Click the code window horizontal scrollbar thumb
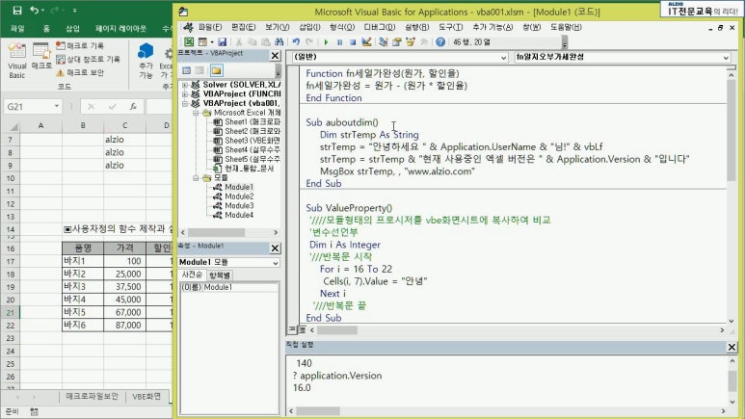This screenshot has width=745, height=419. tap(337, 329)
